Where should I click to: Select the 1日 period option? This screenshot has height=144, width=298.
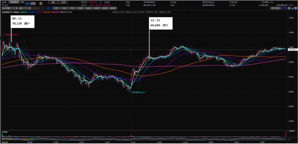tap(48, 8)
